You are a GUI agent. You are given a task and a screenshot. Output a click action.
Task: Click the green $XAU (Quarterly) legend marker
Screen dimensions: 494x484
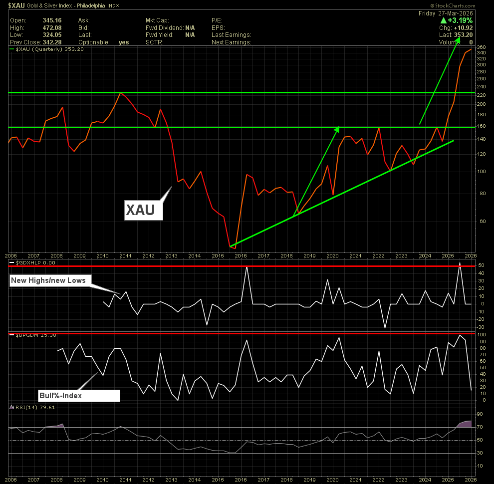click(x=11, y=49)
